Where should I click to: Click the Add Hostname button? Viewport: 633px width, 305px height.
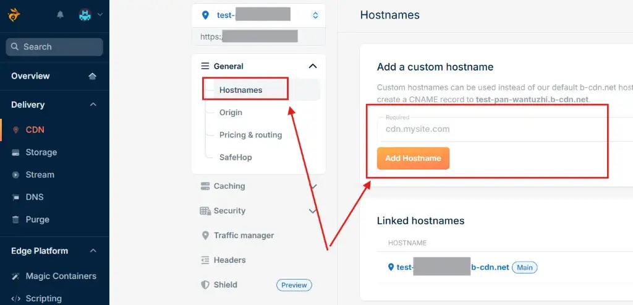pos(413,158)
